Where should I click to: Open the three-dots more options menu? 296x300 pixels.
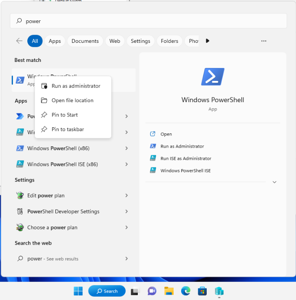[263, 41]
